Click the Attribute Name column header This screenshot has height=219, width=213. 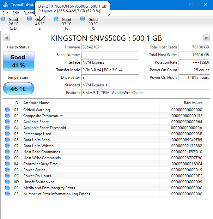pos(90,103)
